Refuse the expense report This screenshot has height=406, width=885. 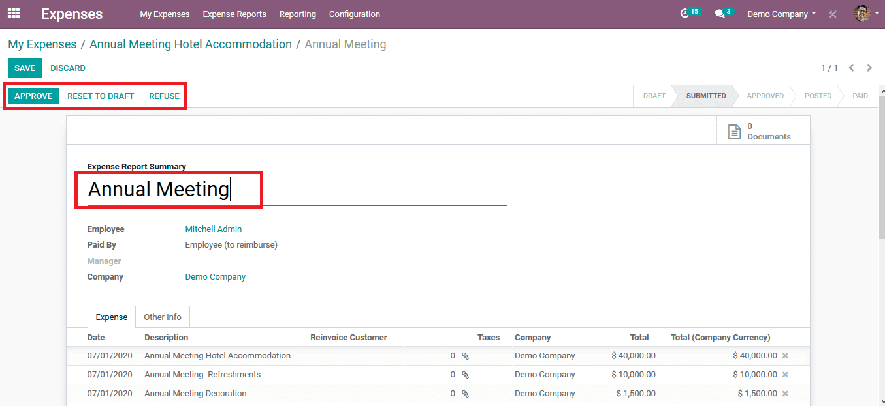[164, 96]
